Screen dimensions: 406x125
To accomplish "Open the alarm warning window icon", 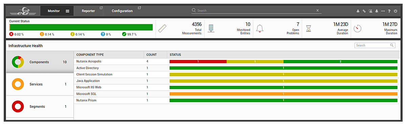I will (370, 11).
